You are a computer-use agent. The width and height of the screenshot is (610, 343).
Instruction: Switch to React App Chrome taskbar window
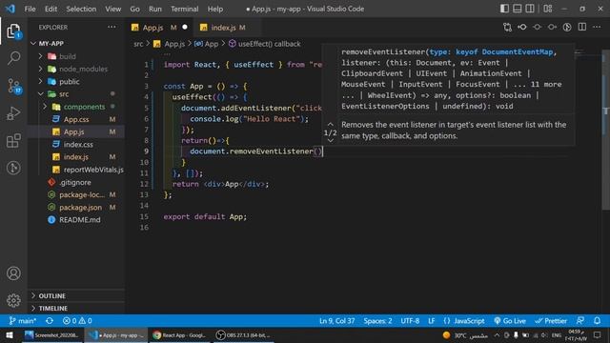click(180, 334)
